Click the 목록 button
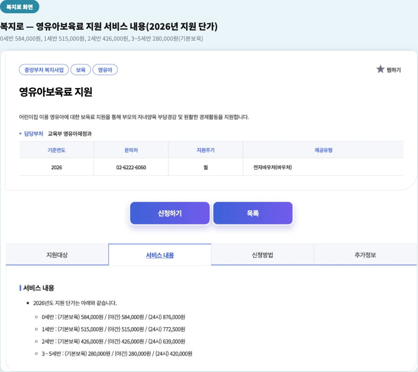Screen dimensions: 418x372 253,213
